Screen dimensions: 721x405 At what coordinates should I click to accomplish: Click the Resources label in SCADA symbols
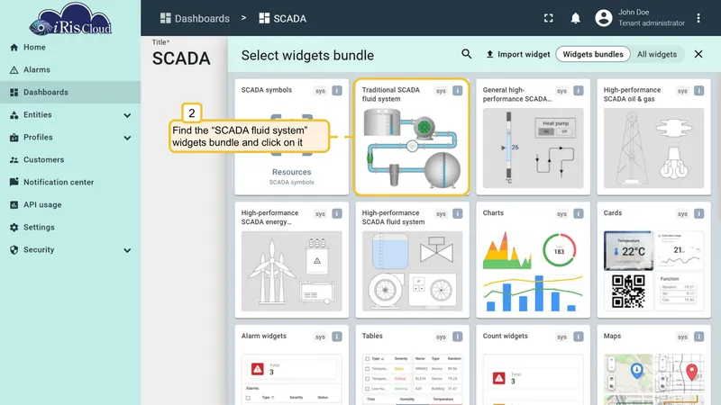point(291,172)
